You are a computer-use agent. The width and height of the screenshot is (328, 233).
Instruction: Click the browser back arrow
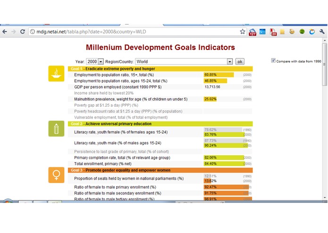[x=5, y=32]
